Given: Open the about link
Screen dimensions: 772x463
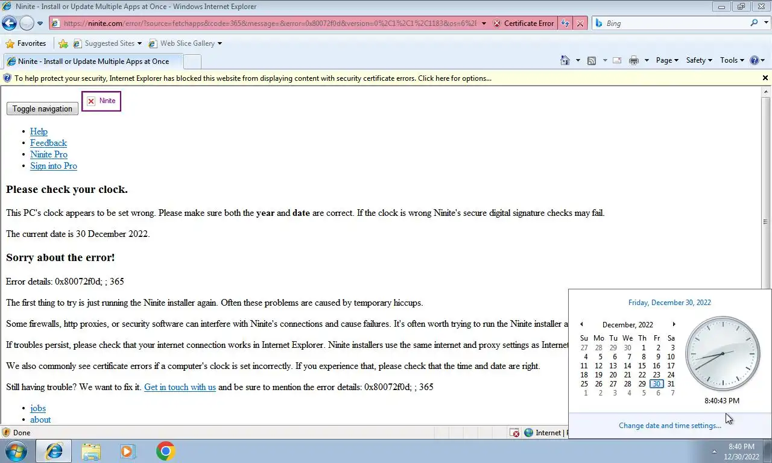Looking at the screenshot, I should [x=40, y=420].
